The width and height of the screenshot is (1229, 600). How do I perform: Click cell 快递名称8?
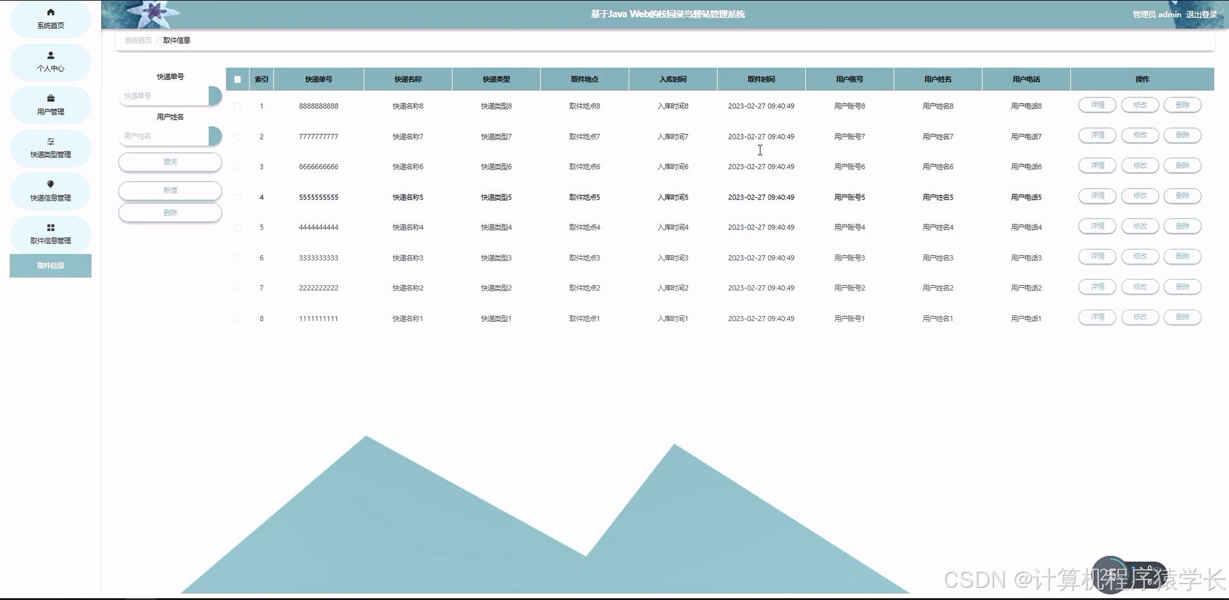click(408, 106)
